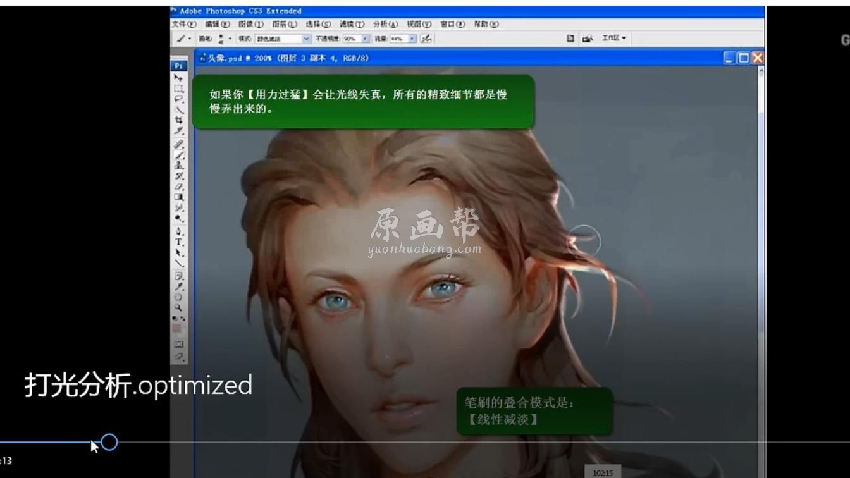850x478 pixels.
Task: Open the 文件 menu
Action: [x=184, y=24]
